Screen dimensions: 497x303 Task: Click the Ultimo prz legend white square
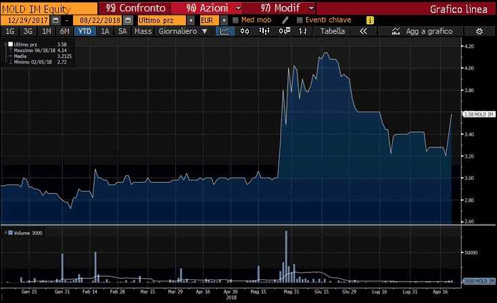pyautogui.click(x=10, y=45)
